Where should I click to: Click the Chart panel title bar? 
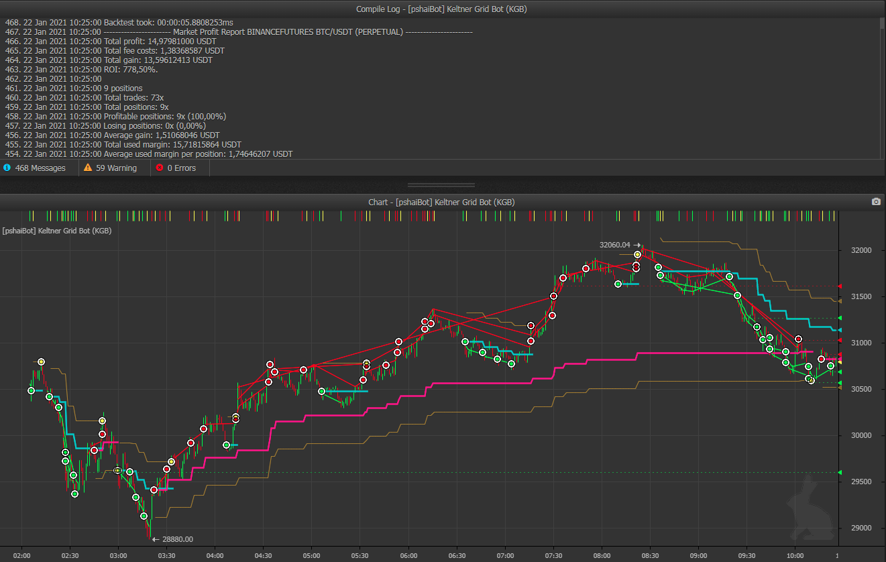click(443, 202)
